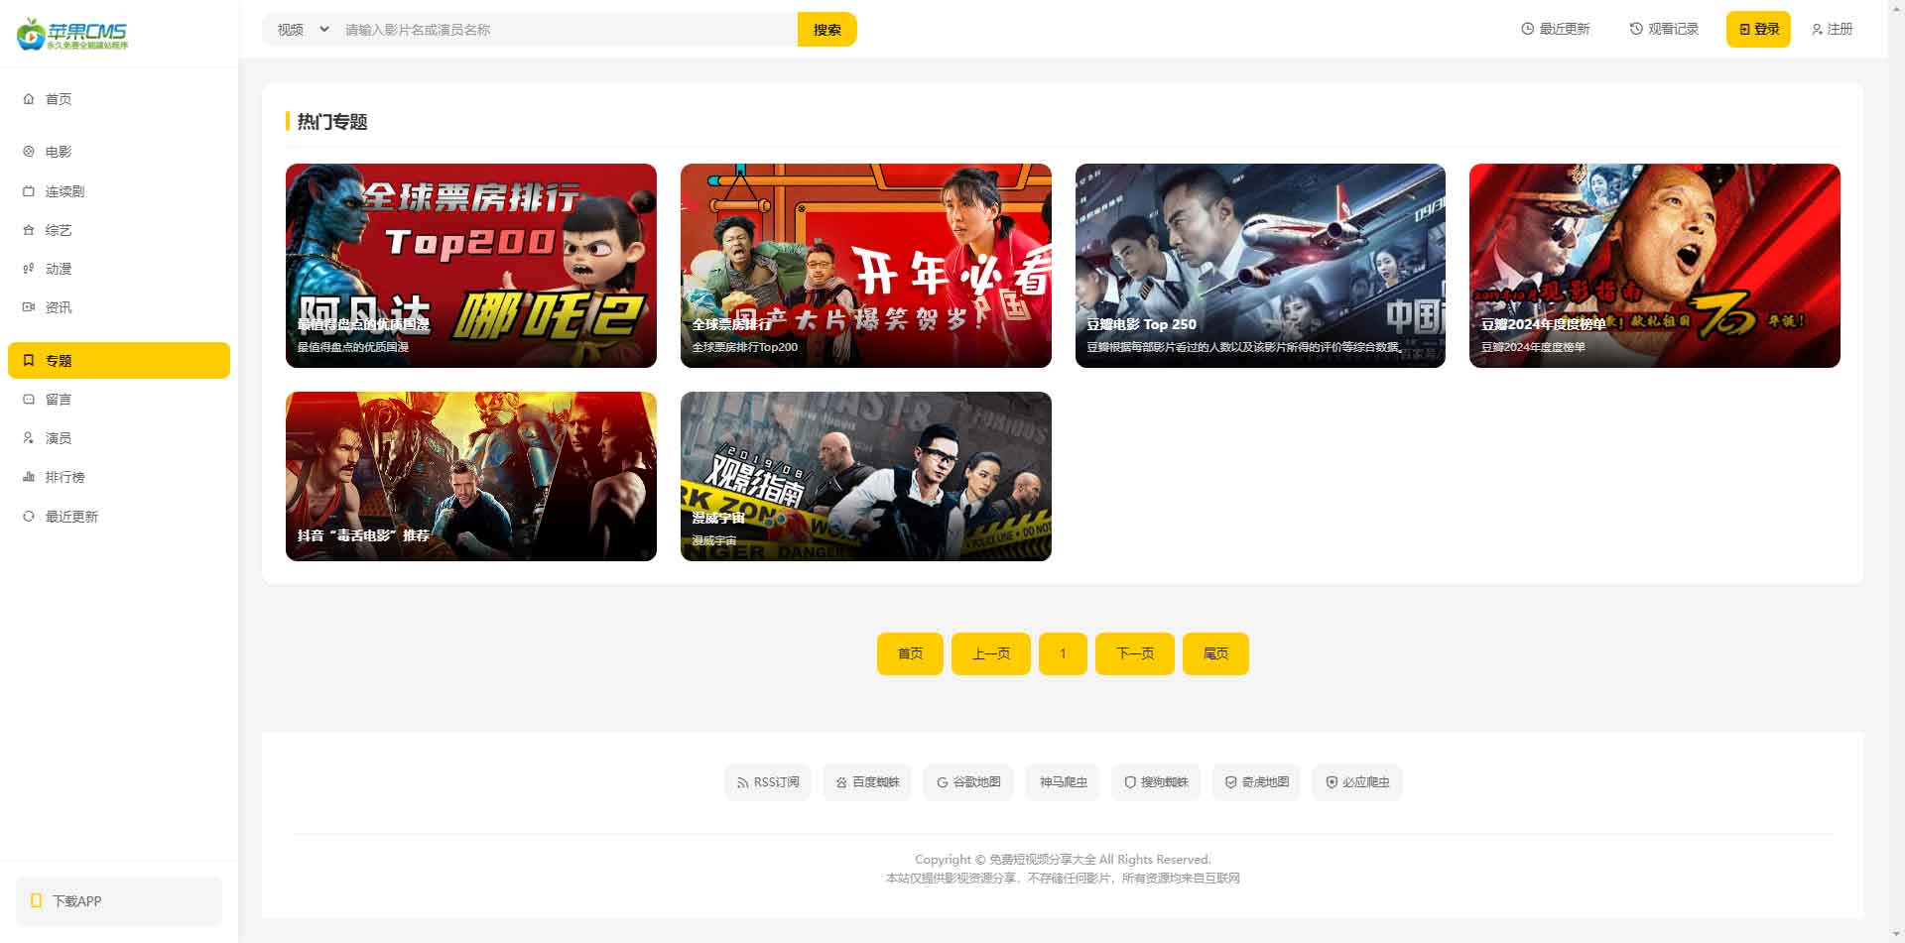The height and width of the screenshot is (943, 1905).
Task: Click the home icon beside 首页 in sidebar
Action: [x=29, y=99]
